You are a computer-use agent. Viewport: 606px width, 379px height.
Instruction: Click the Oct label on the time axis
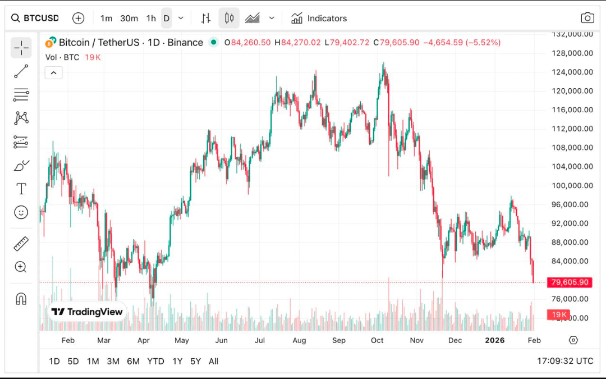pyautogui.click(x=377, y=340)
